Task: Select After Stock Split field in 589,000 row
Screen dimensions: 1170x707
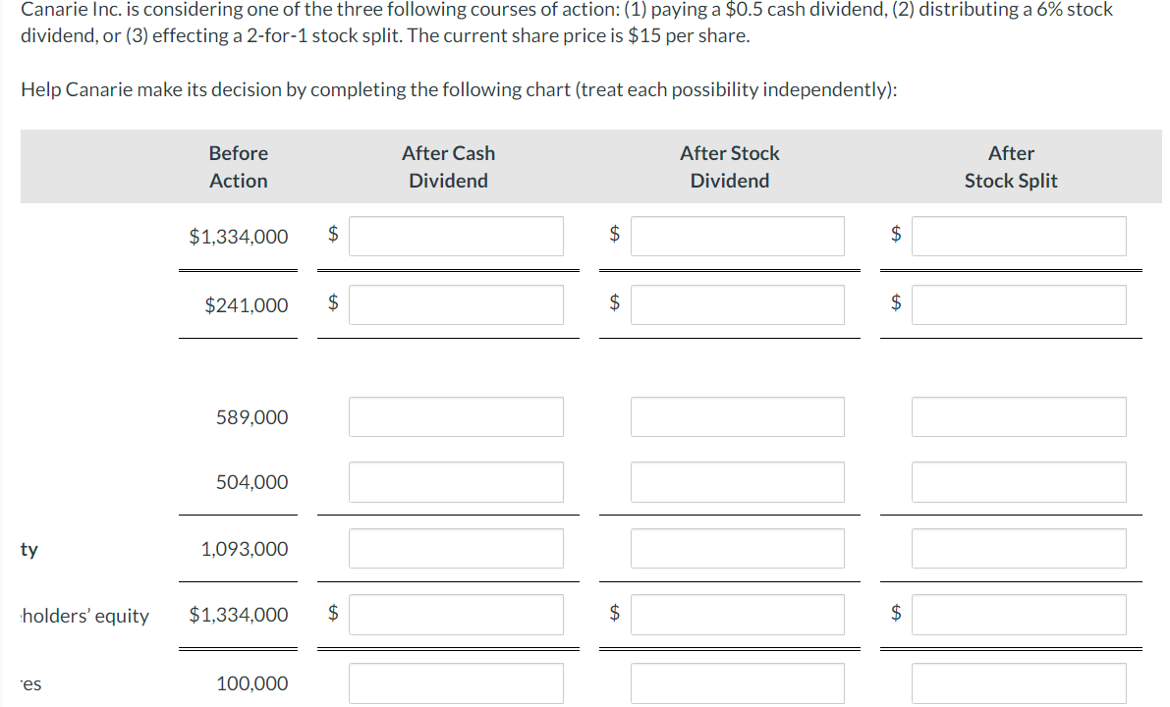Action: [x=1019, y=417]
